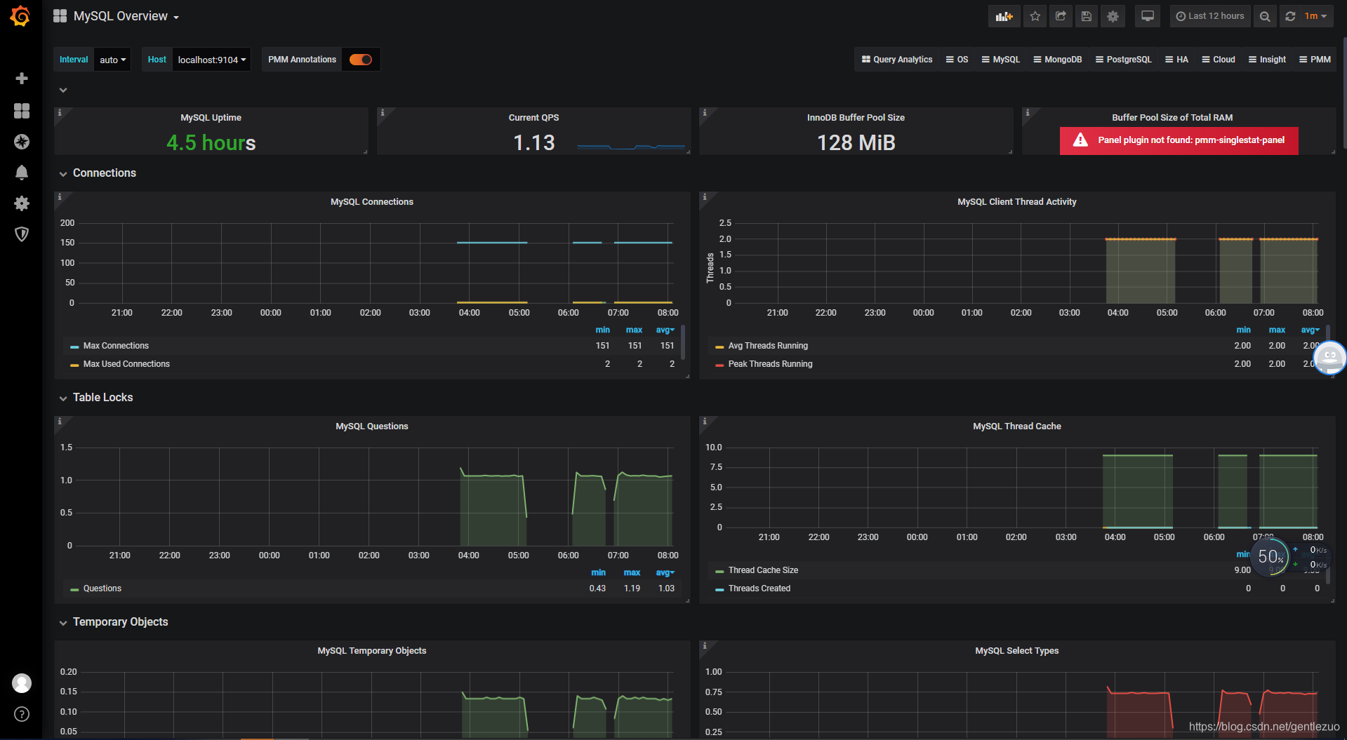Open Insight dashboards menu
1347x740 pixels.
click(x=1267, y=60)
